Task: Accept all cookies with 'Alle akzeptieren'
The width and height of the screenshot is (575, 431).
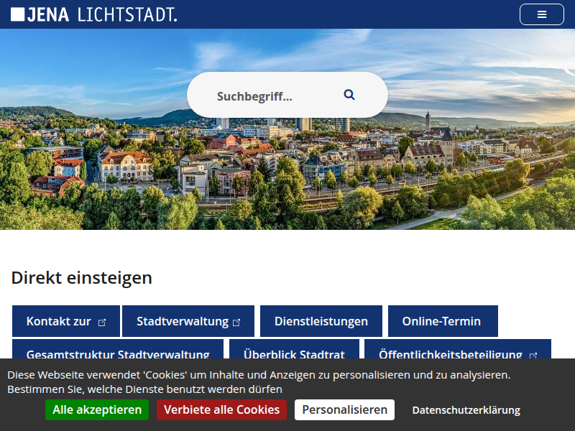Action: tap(96, 409)
